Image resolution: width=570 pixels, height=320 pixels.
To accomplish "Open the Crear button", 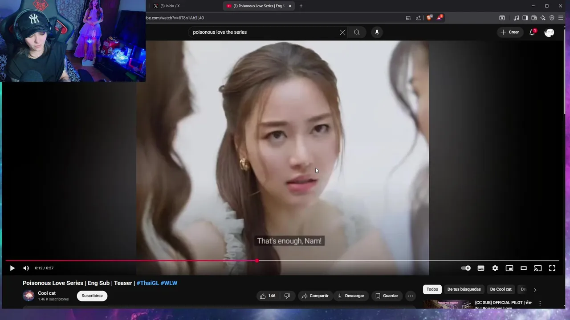I will (x=510, y=32).
